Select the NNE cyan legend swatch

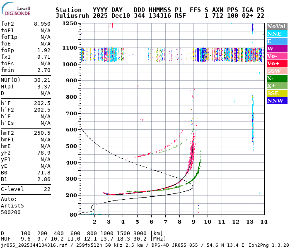point(277,33)
